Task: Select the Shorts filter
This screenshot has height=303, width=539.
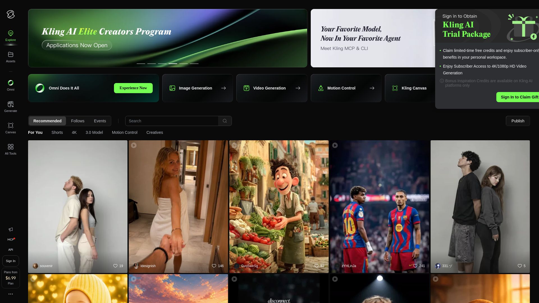Action: point(57,132)
